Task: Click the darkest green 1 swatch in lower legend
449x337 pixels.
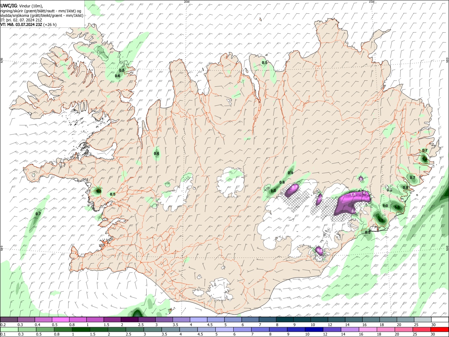Action: click(81, 329)
